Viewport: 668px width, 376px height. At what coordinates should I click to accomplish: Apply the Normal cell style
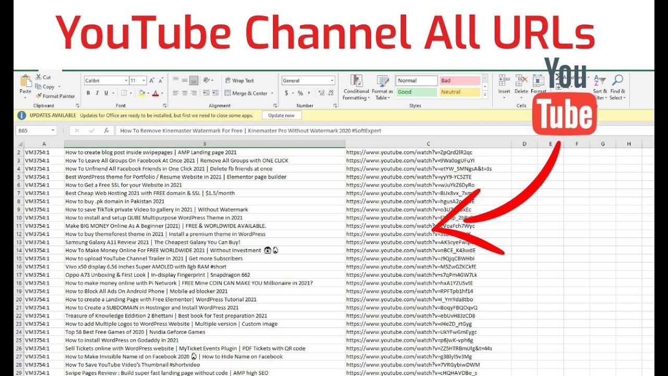point(416,80)
